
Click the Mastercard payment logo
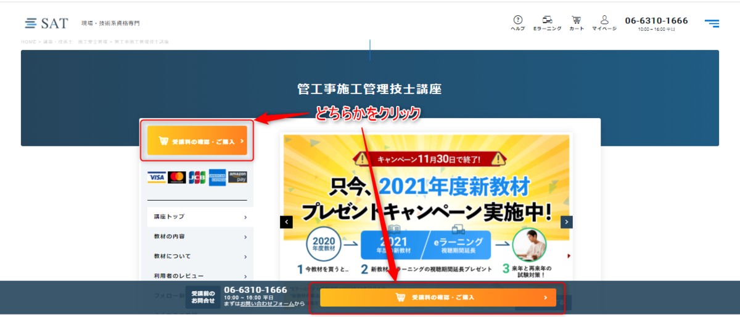click(177, 177)
